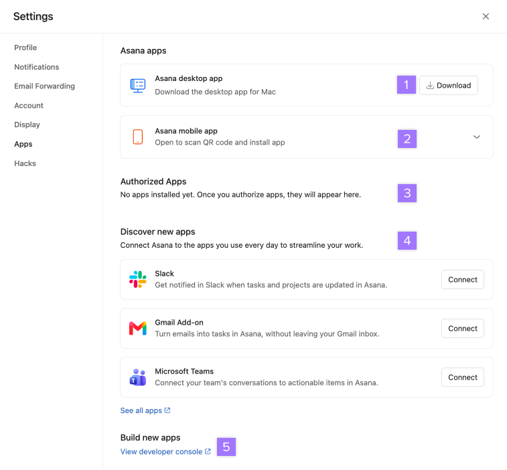The height and width of the screenshot is (470, 507).
Task: Click 'Connect Asana to the apps you use' text
Action: tap(242, 245)
